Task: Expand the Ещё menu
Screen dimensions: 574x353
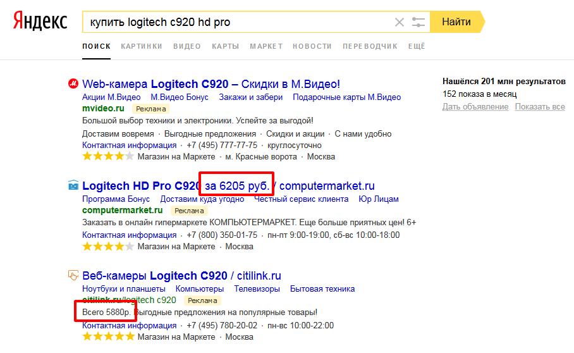Action: coord(417,47)
